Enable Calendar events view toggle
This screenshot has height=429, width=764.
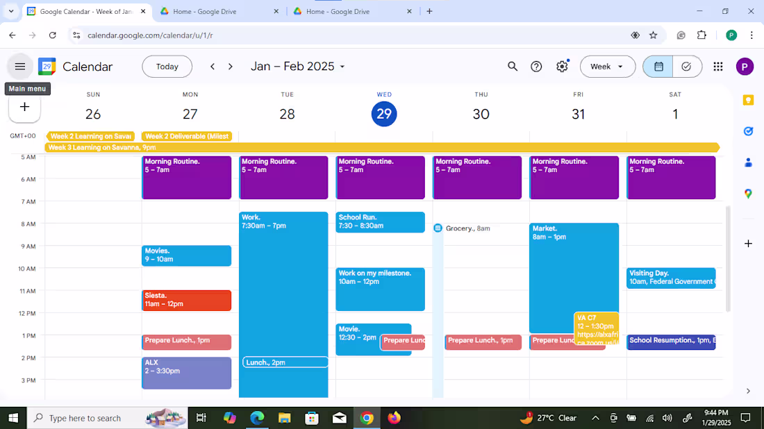[657, 66]
